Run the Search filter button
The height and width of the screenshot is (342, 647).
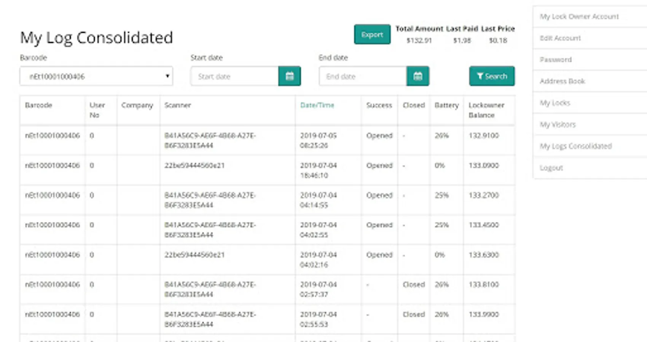pos(492,76)
